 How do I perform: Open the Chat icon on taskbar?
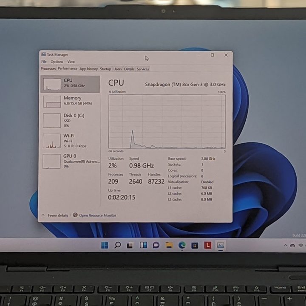[x=156, y=245]
